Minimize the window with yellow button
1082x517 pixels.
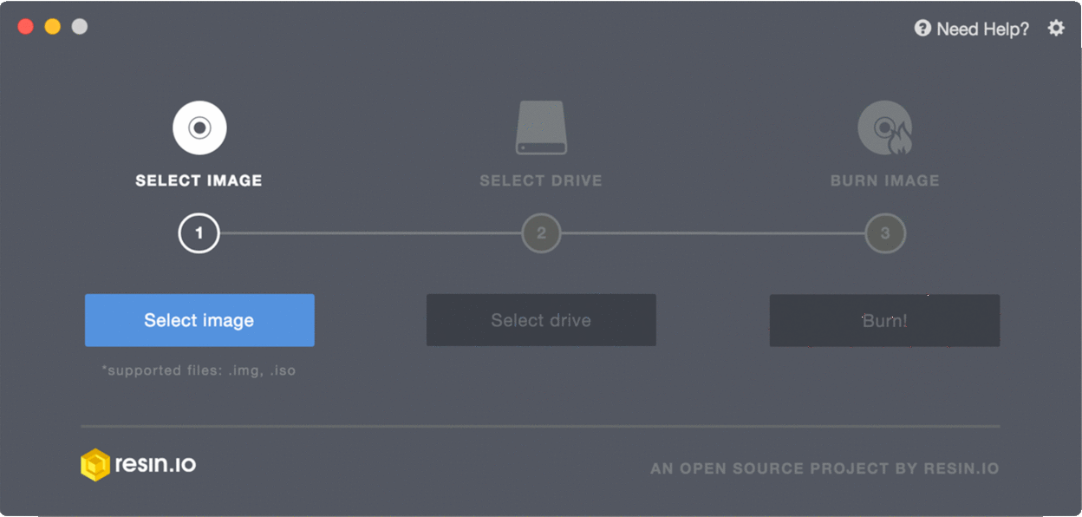(52, 27)
